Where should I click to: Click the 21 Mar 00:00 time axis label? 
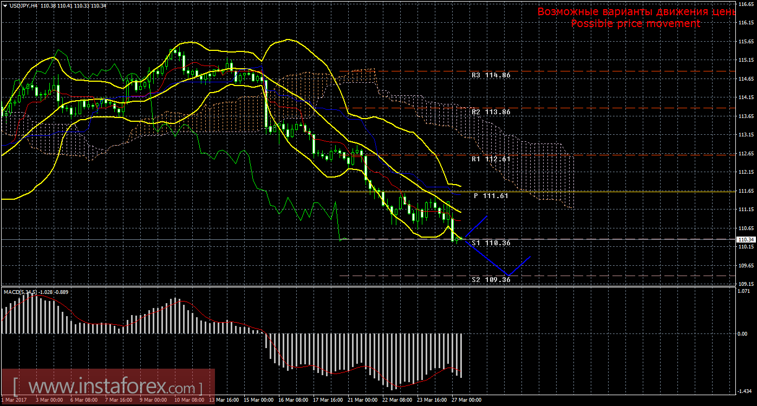[x=362, y=400]
